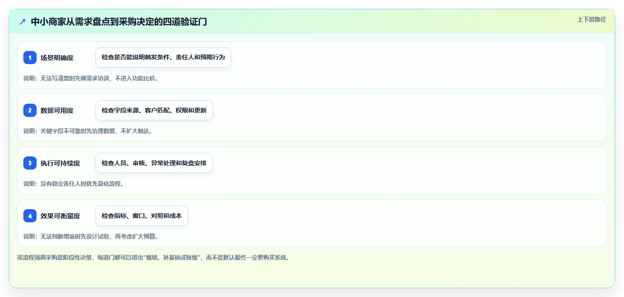Click the note 关键字段不可靠时先治理数据

tap(88, 131)
